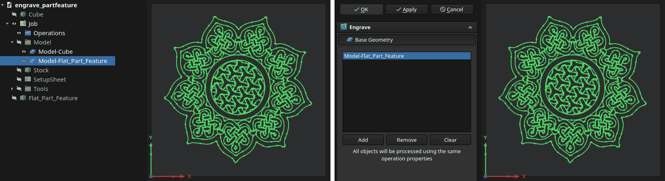The height and width of the screenshot is (181, 665).
Task: Select Flat_Part_Feature at bottom of tree
Action: pyautogui.click(x=53, y=98)
